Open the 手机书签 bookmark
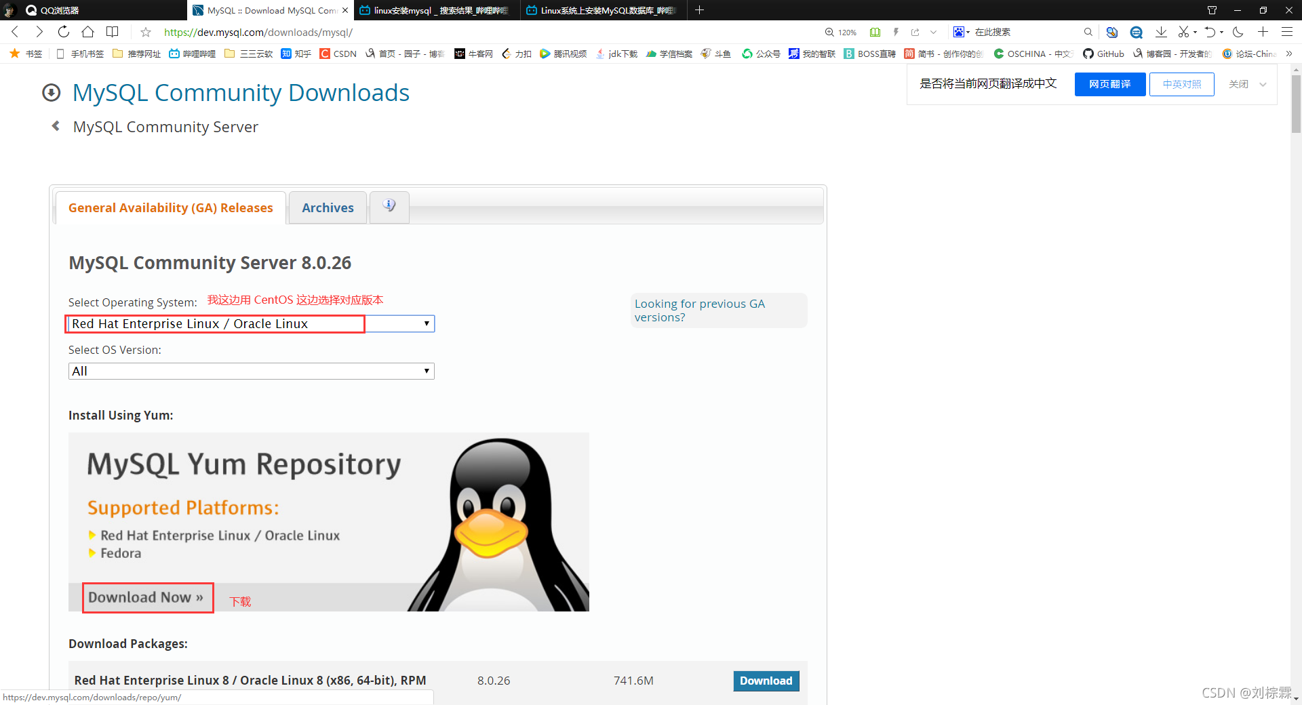The width and height of the screenshot is (1302, 705). coord(80,54)
